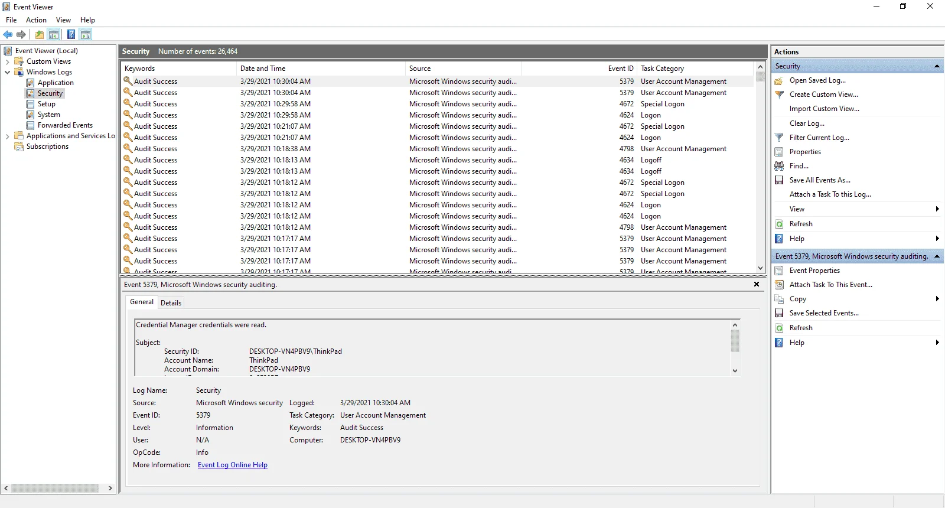Viewport: 945px width, 508px height.
Task: Click the System log icon in tree
Action: (30, 115)
